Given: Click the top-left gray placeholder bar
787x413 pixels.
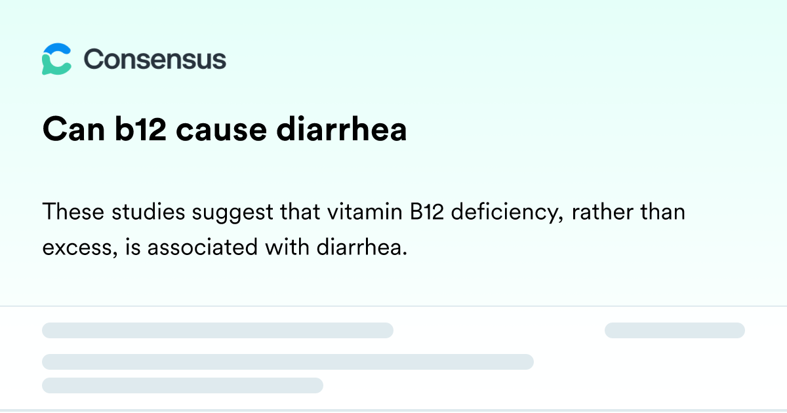Looking at the screenshot, I should click(x=218, y=330).
